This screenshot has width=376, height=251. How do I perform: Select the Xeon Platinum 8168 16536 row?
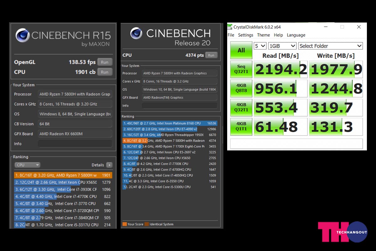point(170,123)
